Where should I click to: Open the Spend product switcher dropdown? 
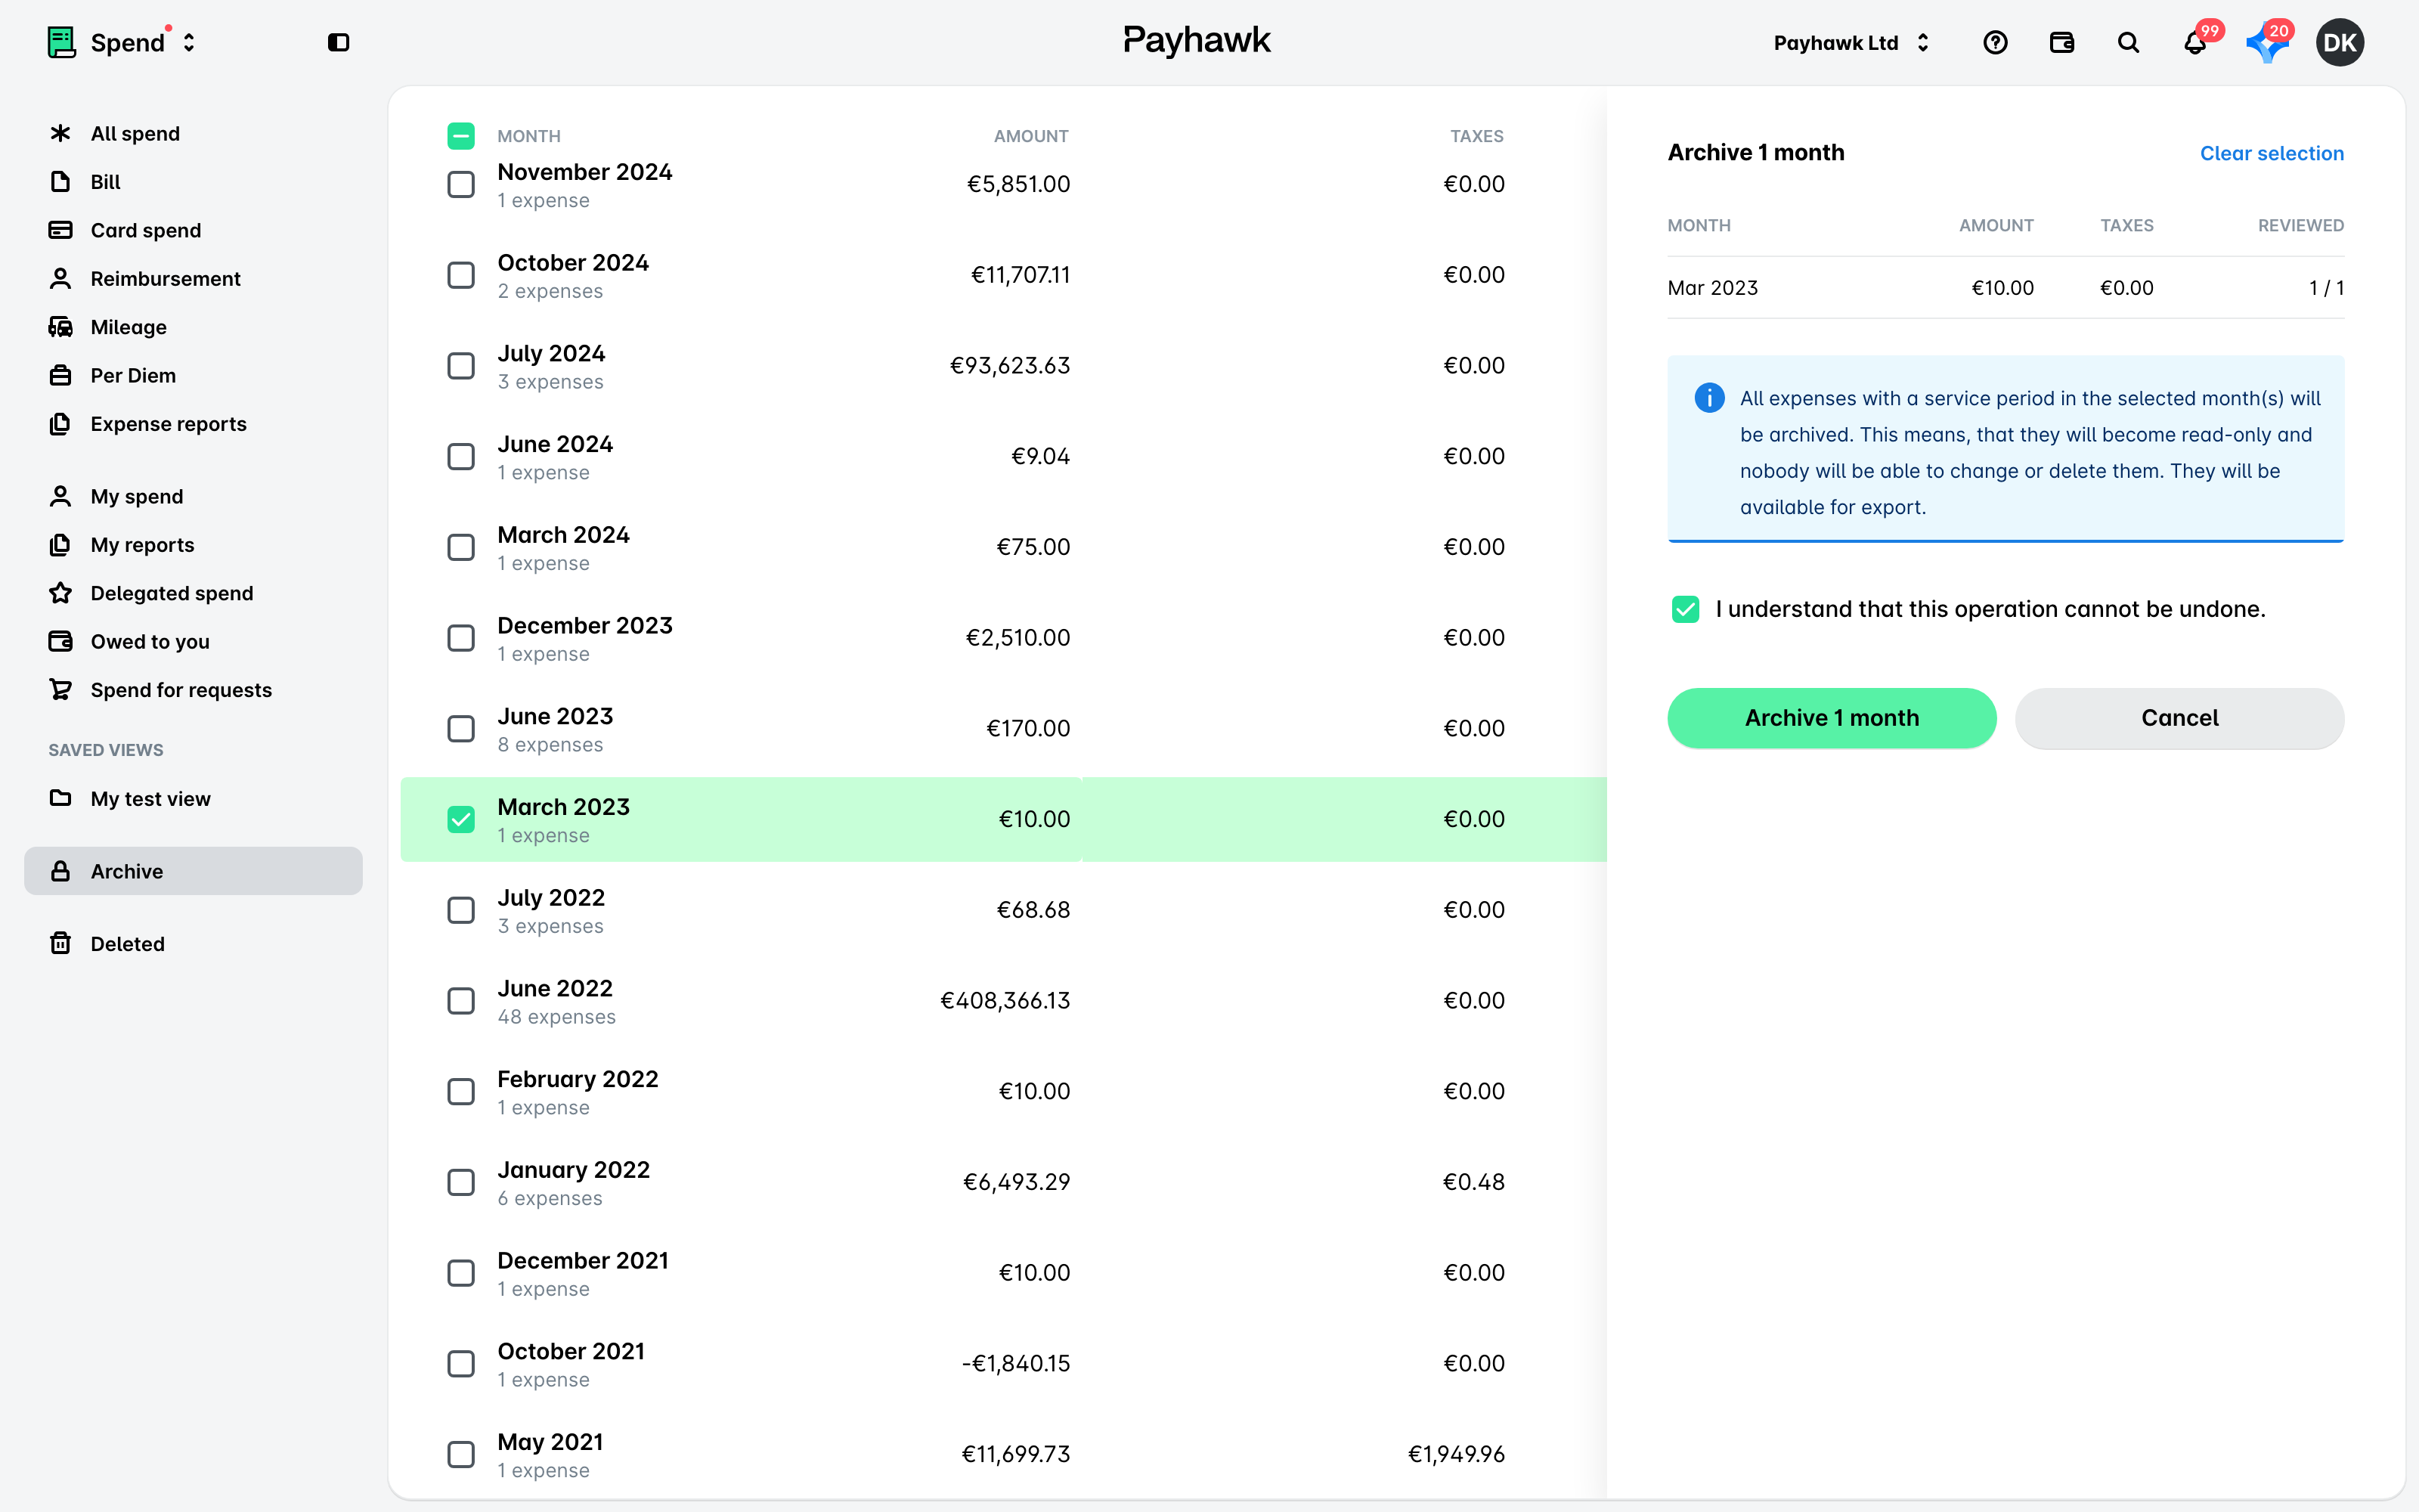[x=122, y=42]
